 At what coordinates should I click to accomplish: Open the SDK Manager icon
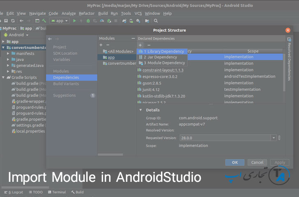138,21
